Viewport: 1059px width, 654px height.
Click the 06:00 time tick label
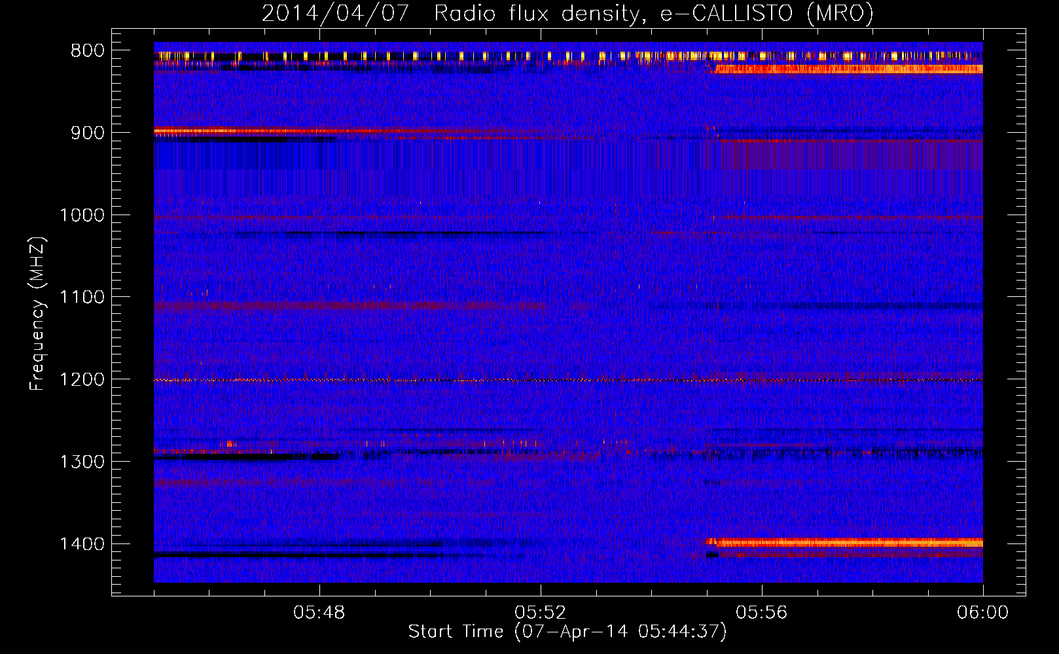(983, 613)
